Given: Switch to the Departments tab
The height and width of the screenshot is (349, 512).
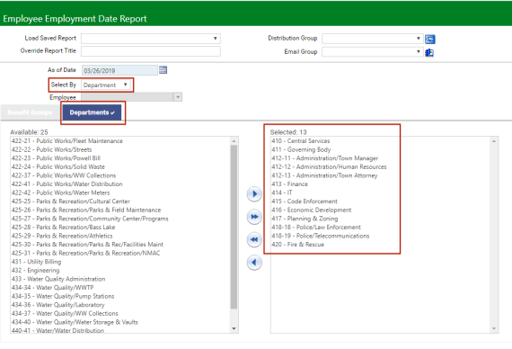Looking at the screenshot, I should click(x=93, y=112).
